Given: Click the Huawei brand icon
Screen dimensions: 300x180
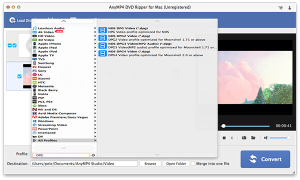Looking at the screenshot, I should tap(34, 67).
